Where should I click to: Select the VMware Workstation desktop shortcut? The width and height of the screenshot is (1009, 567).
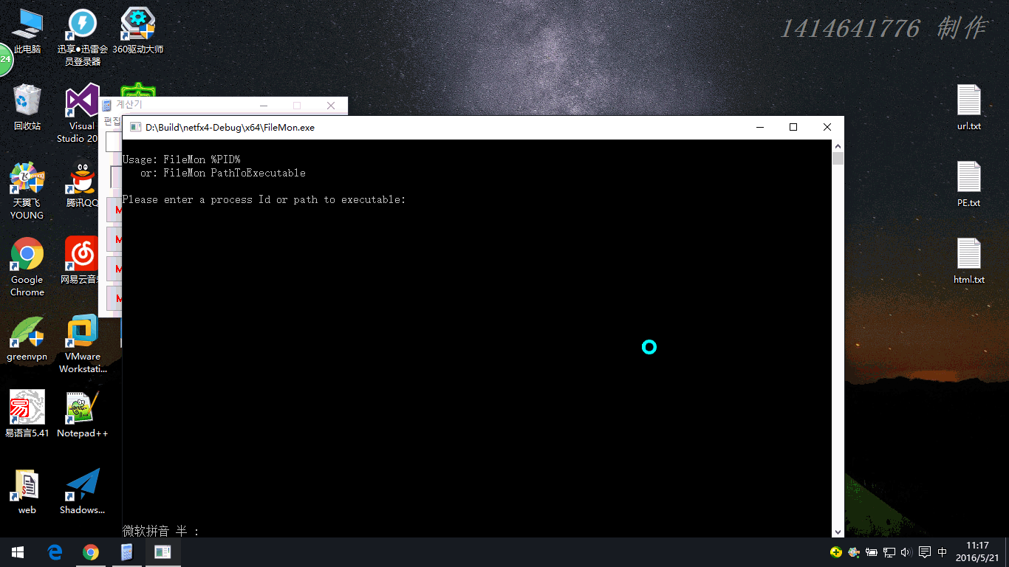83,344
